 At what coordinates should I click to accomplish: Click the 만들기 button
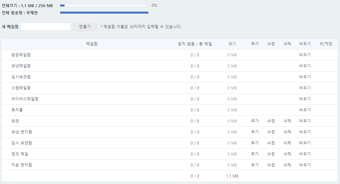(85, 27)
